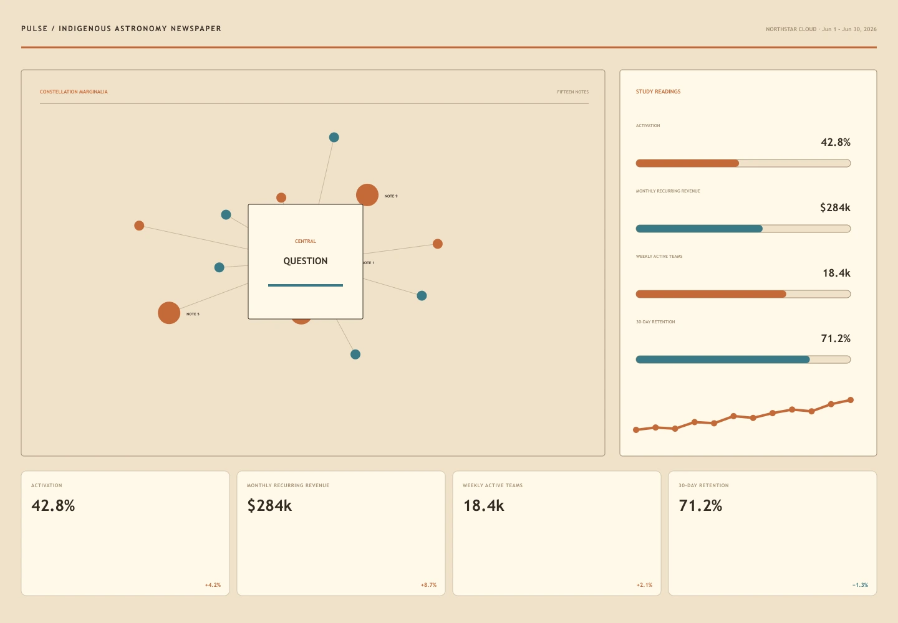Click the "18.4k" value on the teams card

[483, 505]
